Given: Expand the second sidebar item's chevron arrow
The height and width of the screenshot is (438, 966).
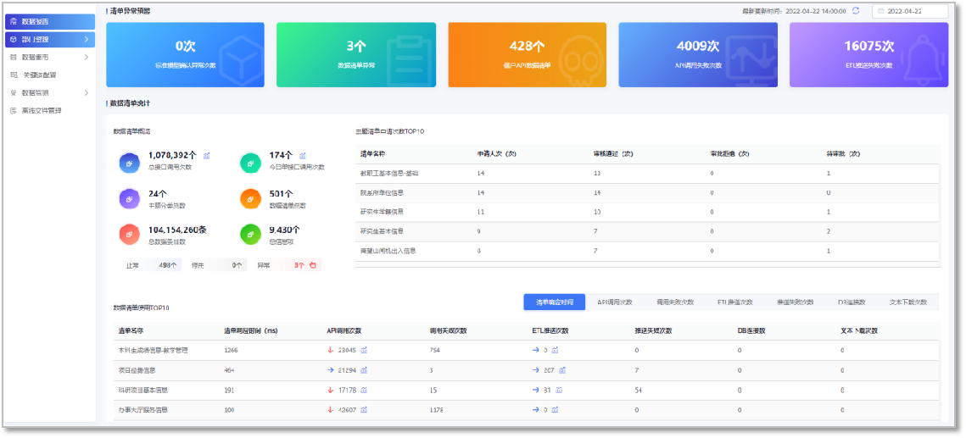Looking at the screenshot, I should pos(87,39).
